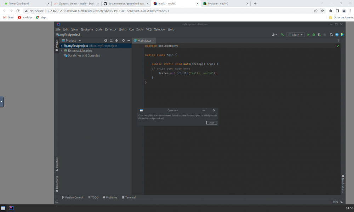Run Main with coverage icon
Screen dimensions: 354x212
(x=319, y=35)
